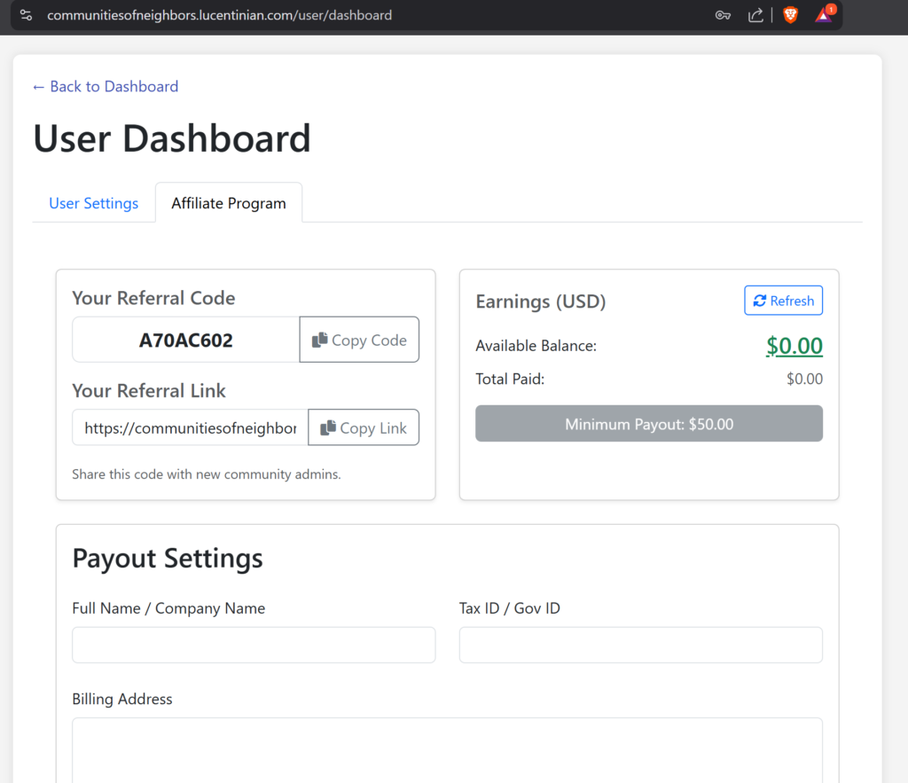This screenshot has width=908, height=783.
Task: Copy the referral code with Copy Code
Action: (x=359, y=340)
